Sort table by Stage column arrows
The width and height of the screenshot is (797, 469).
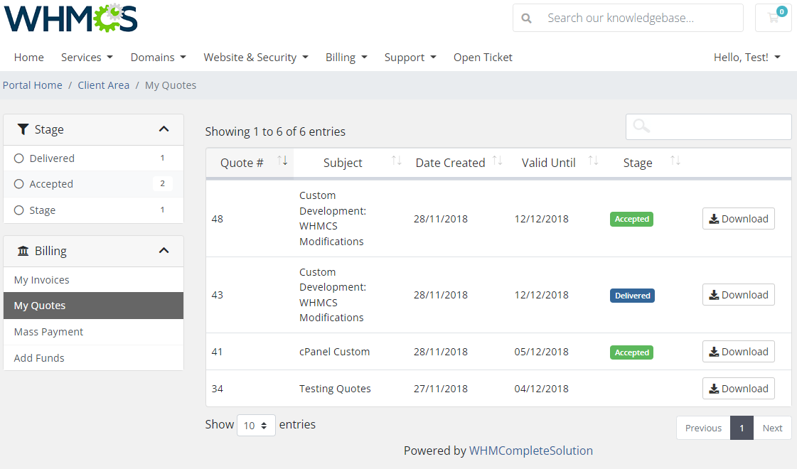pyautogui.click(x=675, y=161)
